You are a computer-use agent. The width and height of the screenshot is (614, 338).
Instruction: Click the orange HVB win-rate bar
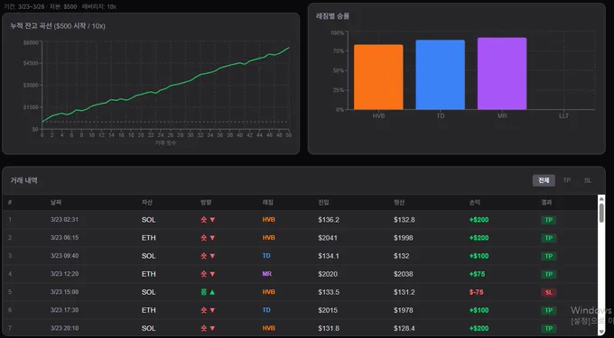pyautogui.click(x=378, y=77)
